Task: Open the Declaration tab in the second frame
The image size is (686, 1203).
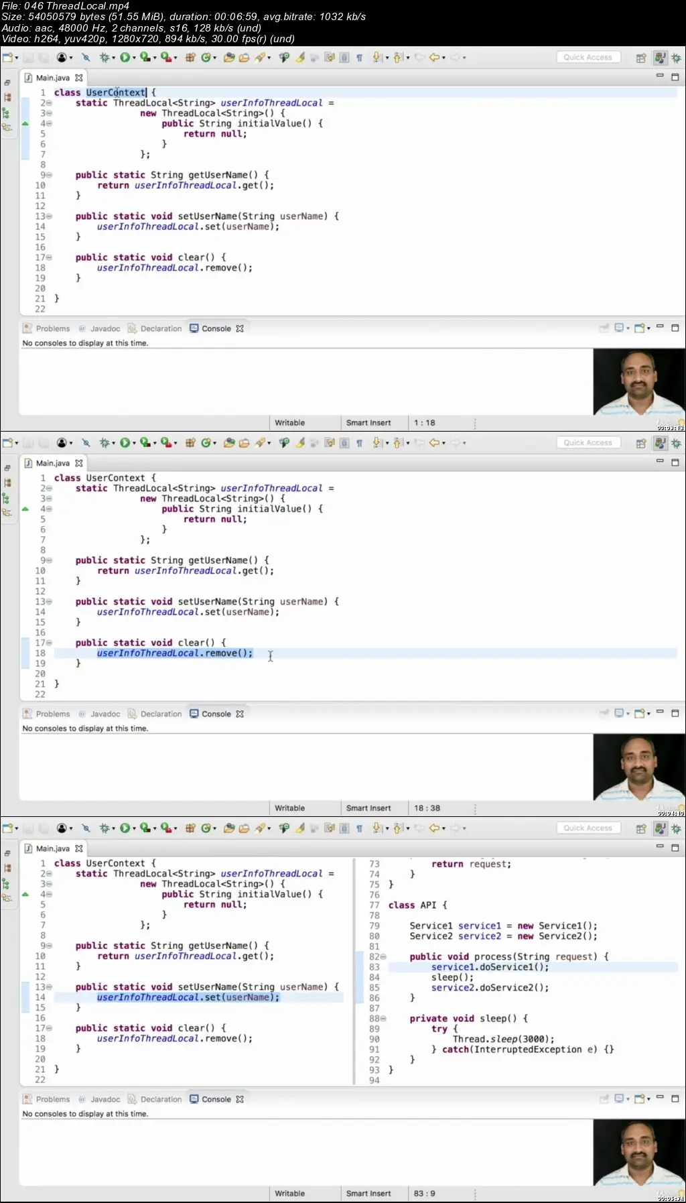Action: tap(155, 714)
